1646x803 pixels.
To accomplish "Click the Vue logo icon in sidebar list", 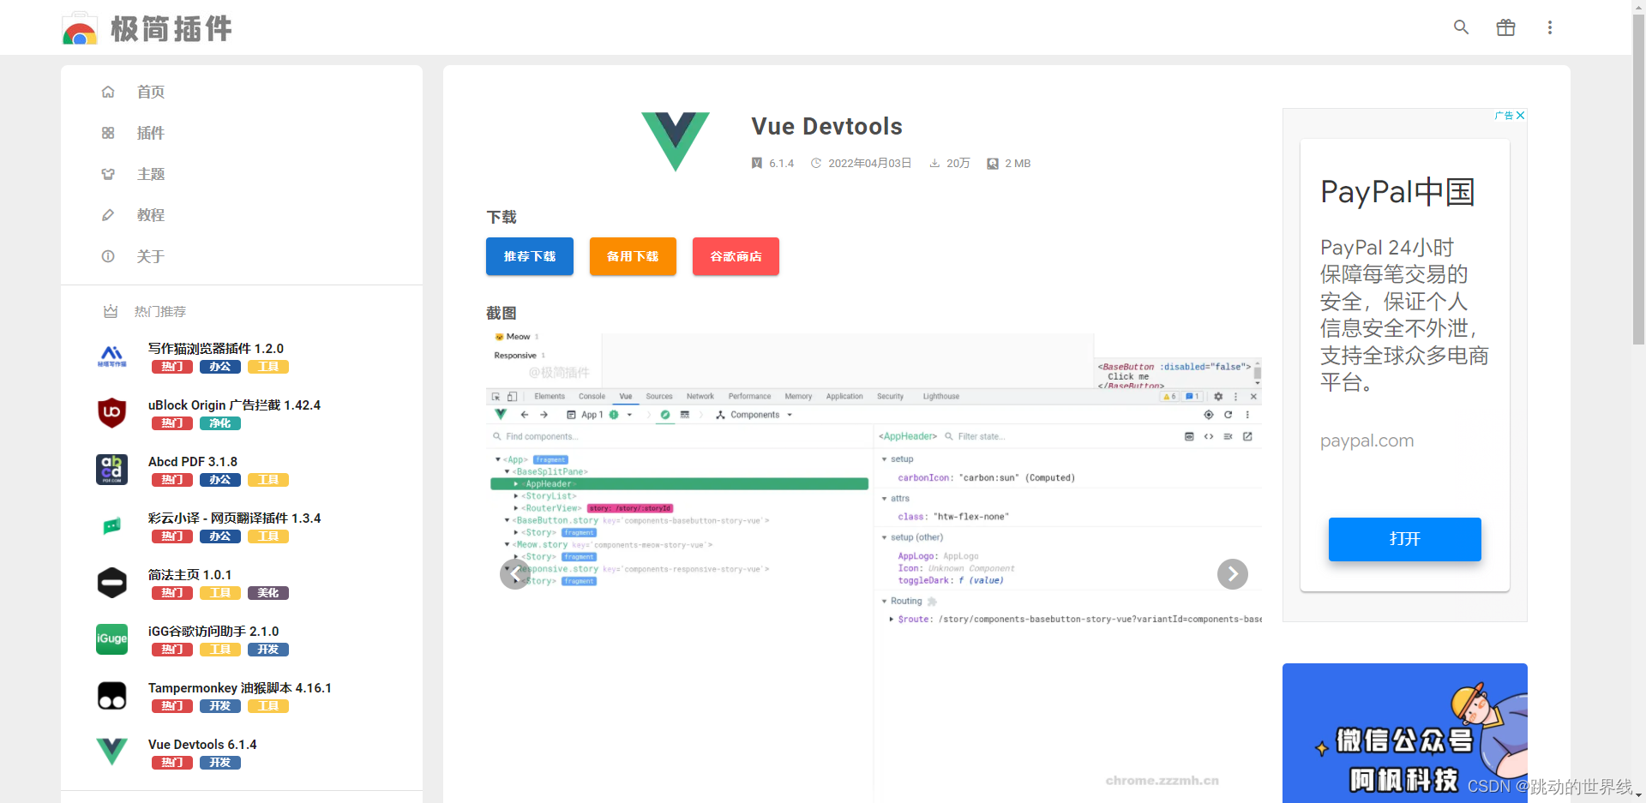I will point(111,752).
